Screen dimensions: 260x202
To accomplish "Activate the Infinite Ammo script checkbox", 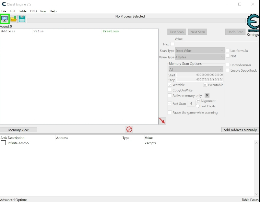I will click(x=3, y=143).
